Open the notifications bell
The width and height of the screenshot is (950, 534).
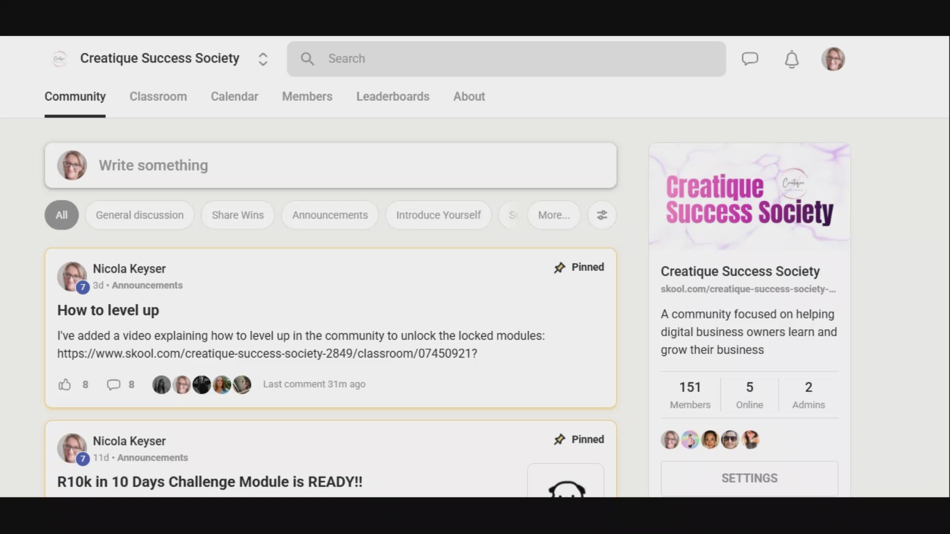click(x=792, y=59)
